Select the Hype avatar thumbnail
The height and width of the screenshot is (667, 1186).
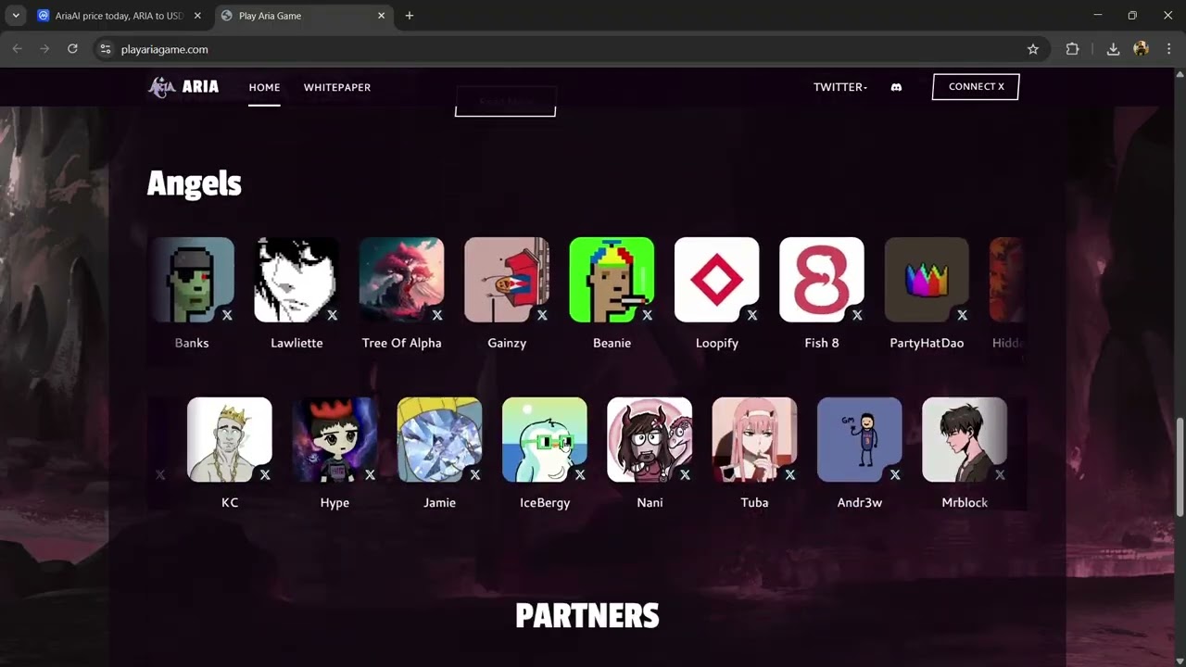click(334, 439)
